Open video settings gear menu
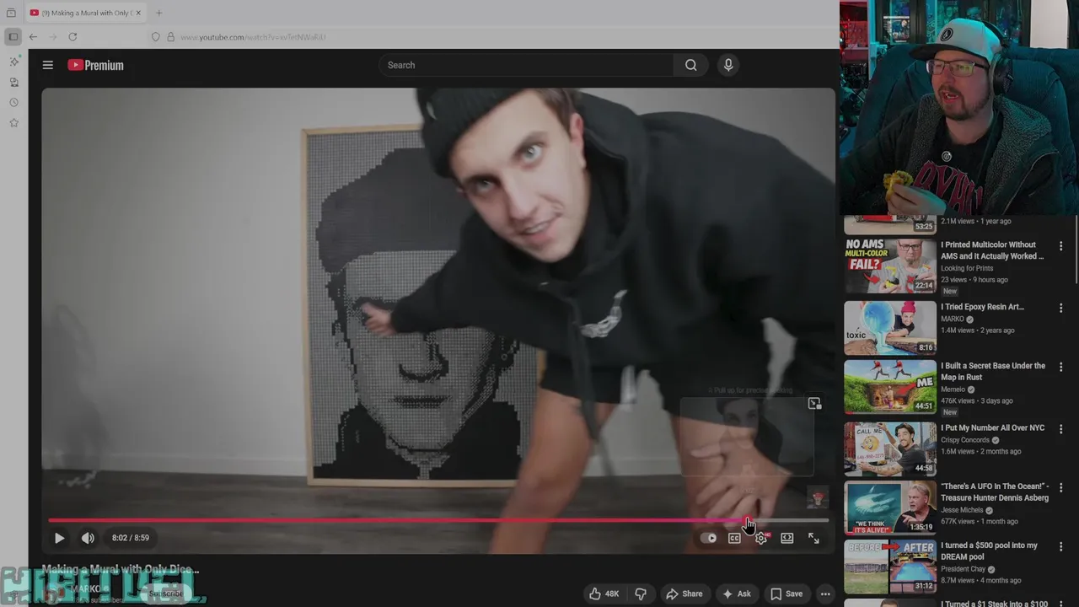This screenshot has height=607, width=1079. [761, 538]
